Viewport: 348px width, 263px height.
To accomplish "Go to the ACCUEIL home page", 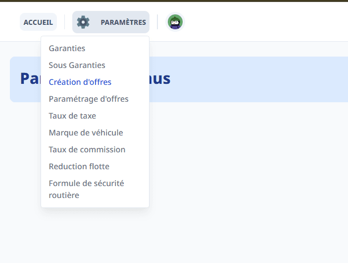I will coord(38,22).
